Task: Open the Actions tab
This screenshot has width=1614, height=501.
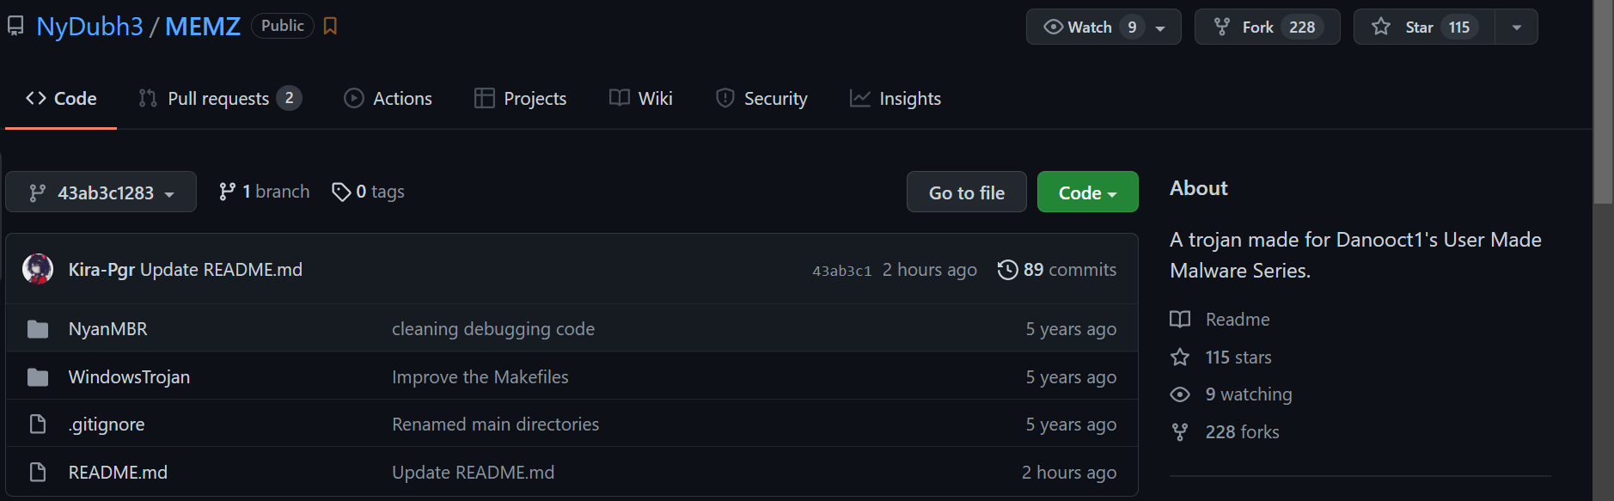Action: 388,99
